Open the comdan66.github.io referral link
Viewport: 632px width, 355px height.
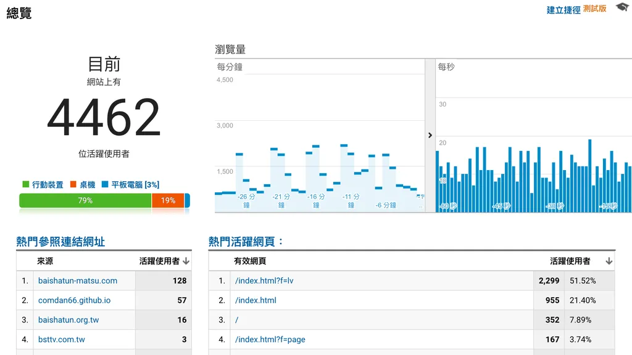pos(74,300)
